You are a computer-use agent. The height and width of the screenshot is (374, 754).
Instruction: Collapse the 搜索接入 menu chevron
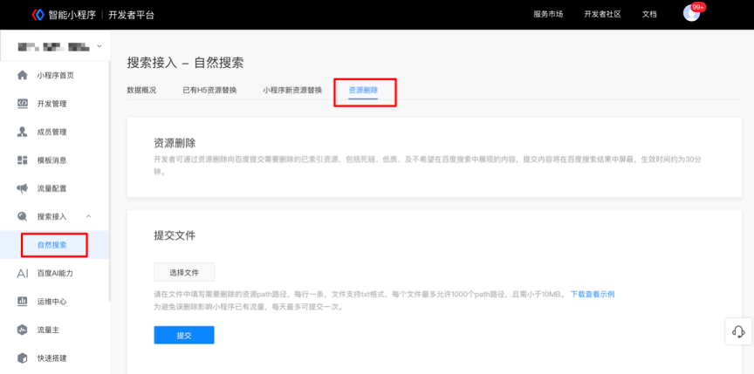click(x=88, y=216)
